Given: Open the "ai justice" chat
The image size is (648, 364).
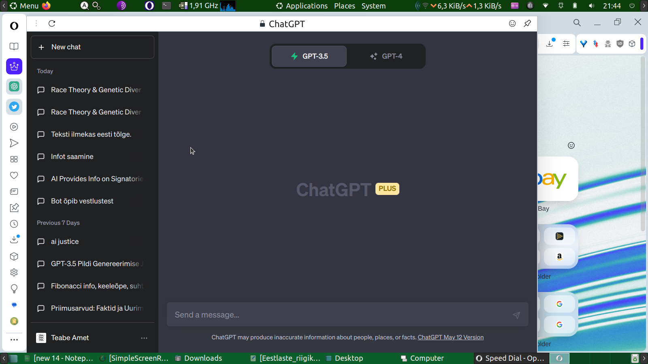Looking at the screenshot, I should point(92,241).
